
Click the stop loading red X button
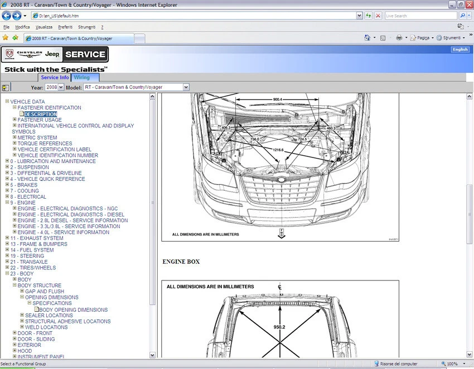[378, 16]
